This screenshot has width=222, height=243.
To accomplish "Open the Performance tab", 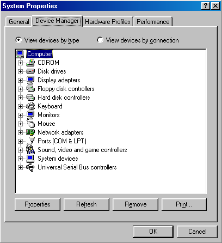I will tap(153, 22).
